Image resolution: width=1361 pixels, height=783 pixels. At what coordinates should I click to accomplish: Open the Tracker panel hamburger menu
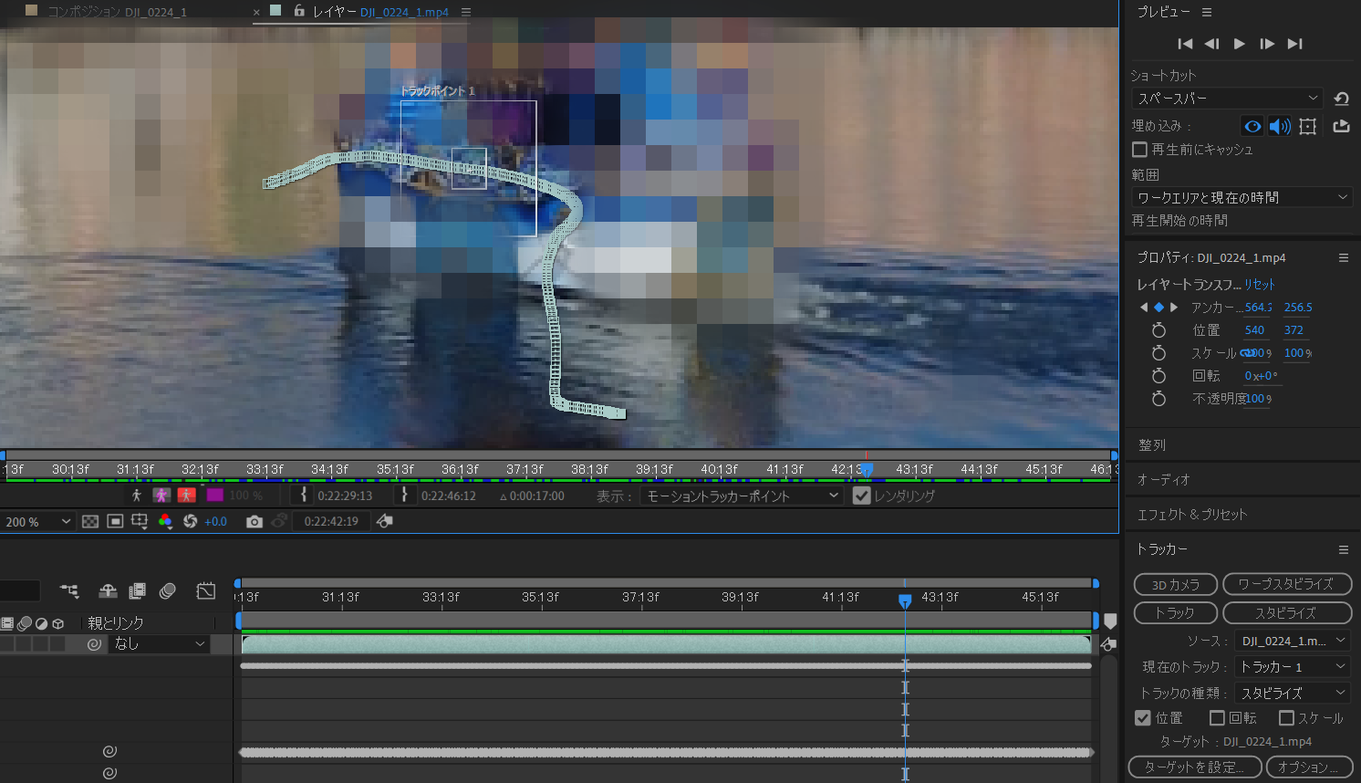click(1343, 548)
